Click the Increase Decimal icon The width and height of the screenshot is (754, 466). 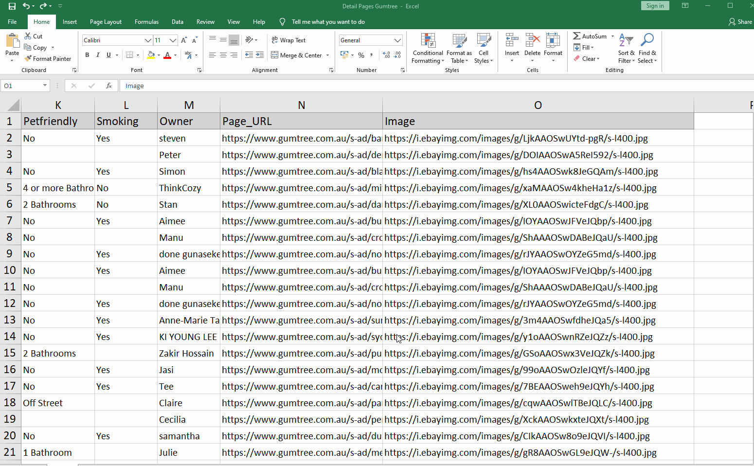pyautogui.click(x=386, y=55)
